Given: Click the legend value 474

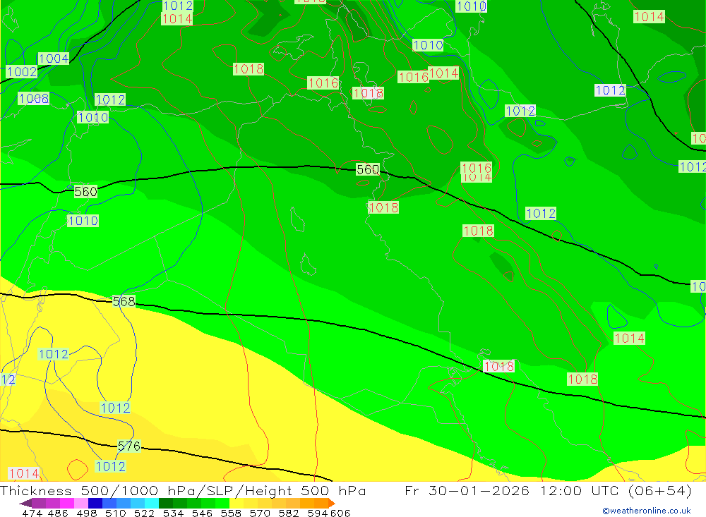Looking at the screenshot, I should pos(32,513).
